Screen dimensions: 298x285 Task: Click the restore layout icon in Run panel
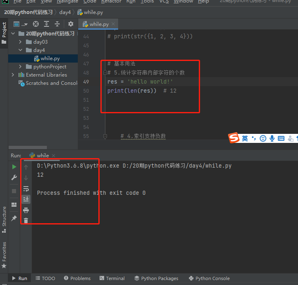tap(14, 205)
